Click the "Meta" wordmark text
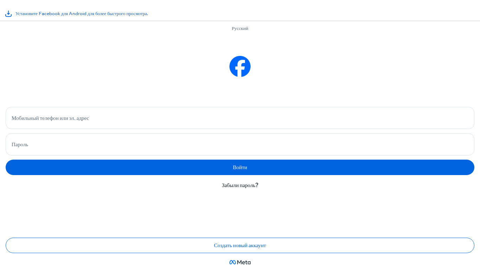The height and width of the screenshot is (270, 480). pyautogui.click(x=244, y=262)
